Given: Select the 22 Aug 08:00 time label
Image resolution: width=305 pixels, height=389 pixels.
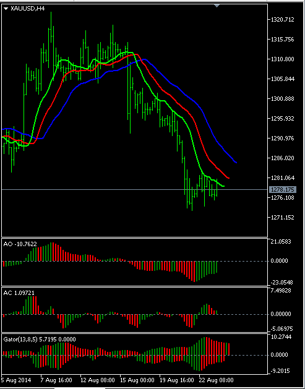Looking at the screenshot, I should 217,380.
